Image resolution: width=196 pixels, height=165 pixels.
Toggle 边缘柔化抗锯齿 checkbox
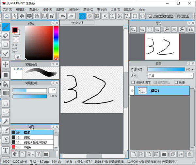(150, 16)
